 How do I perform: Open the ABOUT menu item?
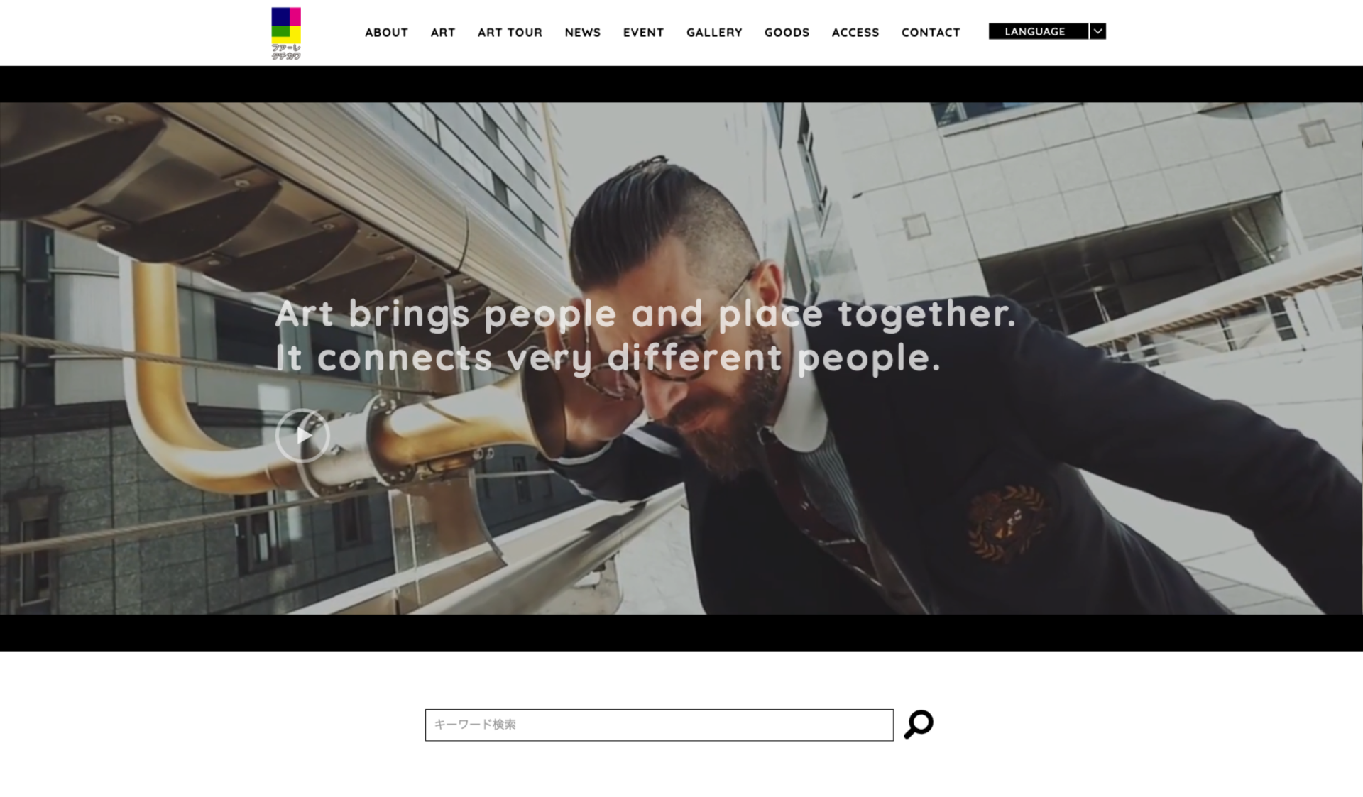[x=386, y=33]
